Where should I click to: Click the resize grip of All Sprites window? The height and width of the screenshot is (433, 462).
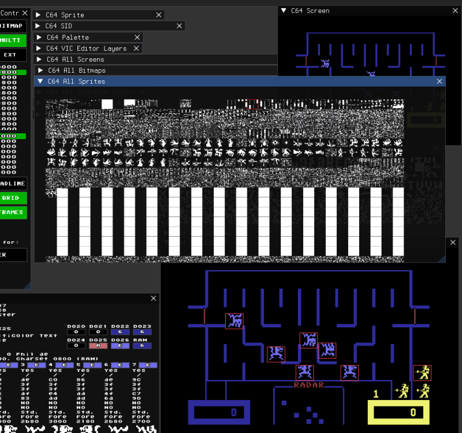coord(442,259)
